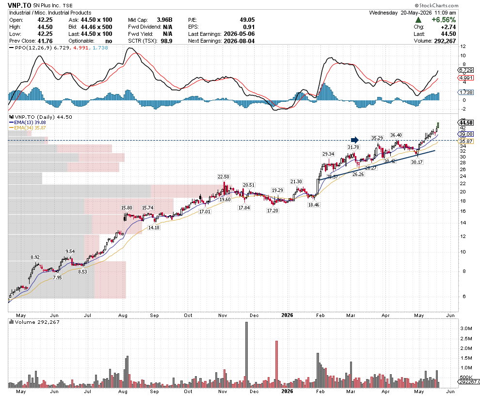Click the 7.95 June low label
The height and width of the screenshot is (396, 480).
(57, 278)
